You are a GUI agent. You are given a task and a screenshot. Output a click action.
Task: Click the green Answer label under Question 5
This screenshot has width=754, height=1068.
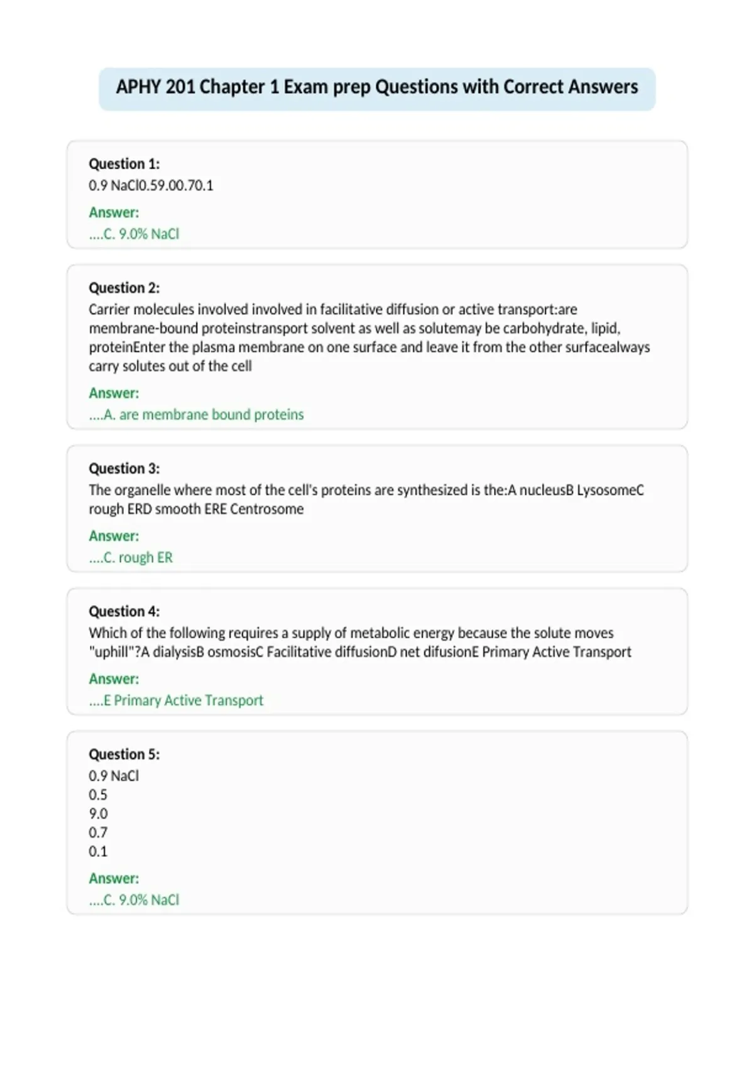[114, 878]
